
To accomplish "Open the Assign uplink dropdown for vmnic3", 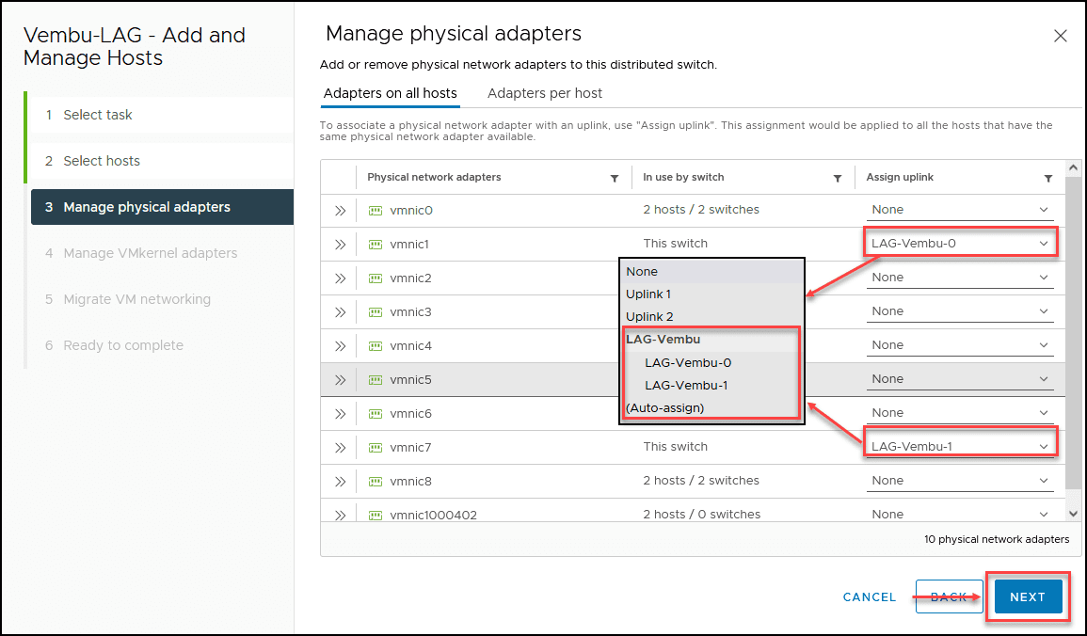I will pyautogui.click(x=960, y=311).
